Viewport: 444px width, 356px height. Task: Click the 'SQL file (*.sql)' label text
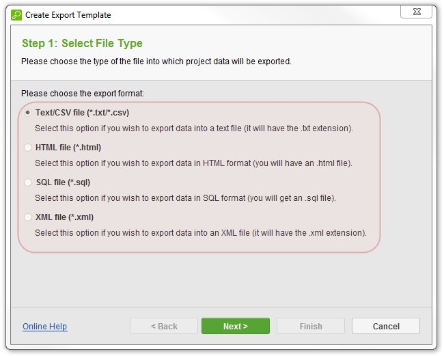click(x=63, y=182)
